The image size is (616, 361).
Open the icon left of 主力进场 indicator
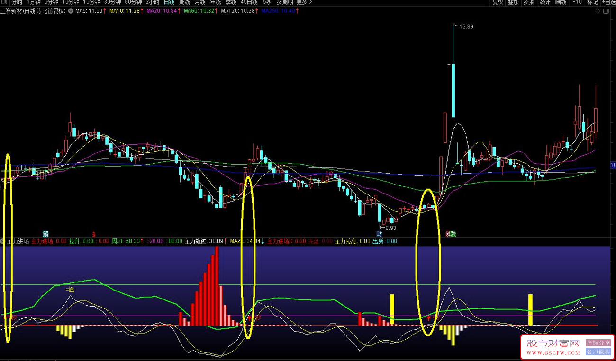pyautogui.click(x=3, y=241)
